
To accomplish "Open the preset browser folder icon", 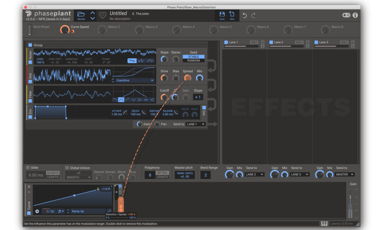I will pos(81,15).
